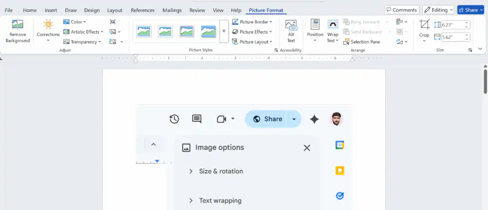
Task: Open the Picture Styles dialog launcher
Action: coord(276,50)
